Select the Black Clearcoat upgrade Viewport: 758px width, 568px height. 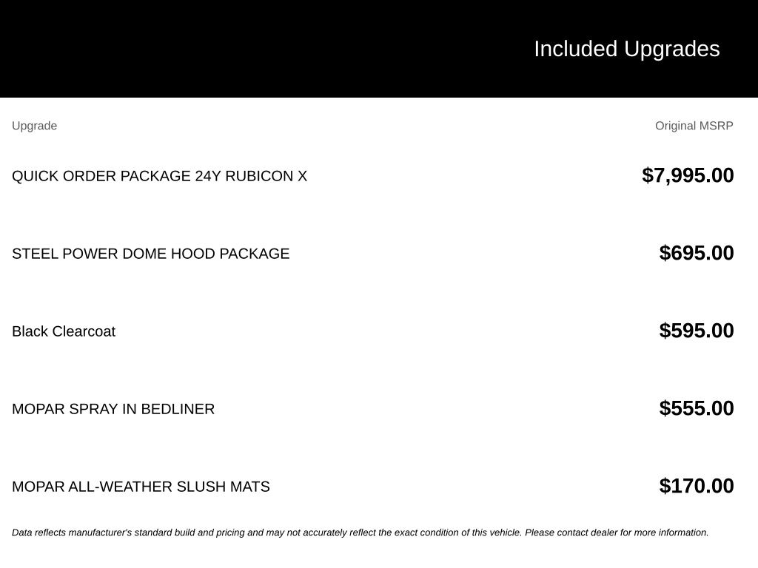64,331
